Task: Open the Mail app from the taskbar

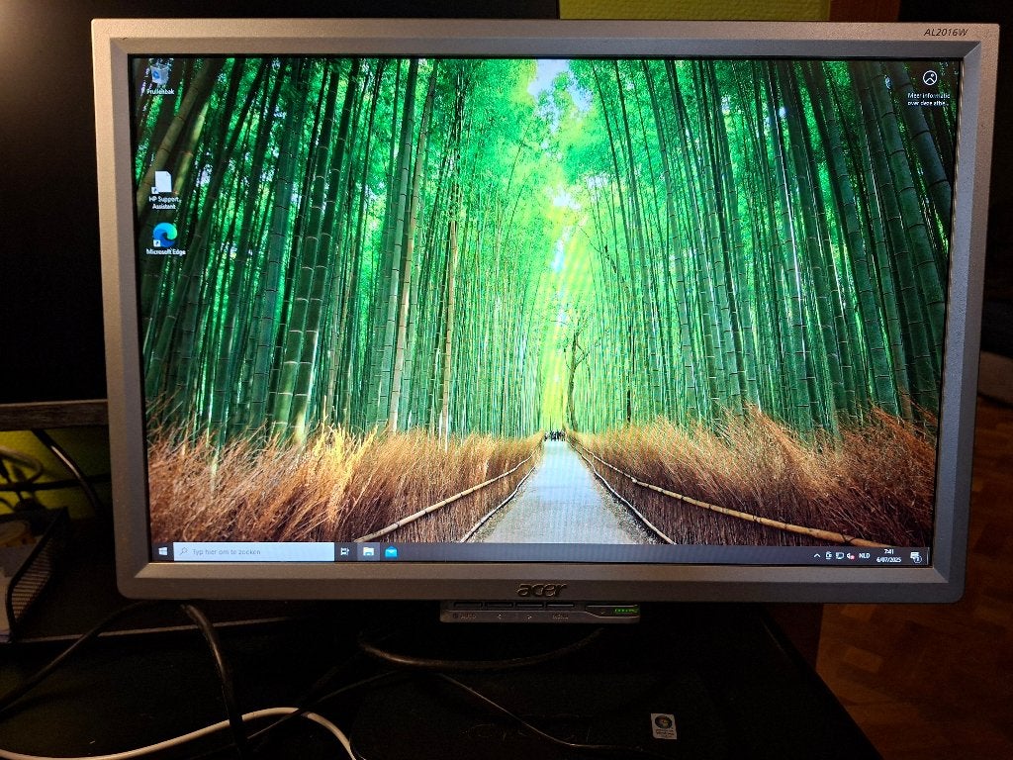Action: click(391, 552)
